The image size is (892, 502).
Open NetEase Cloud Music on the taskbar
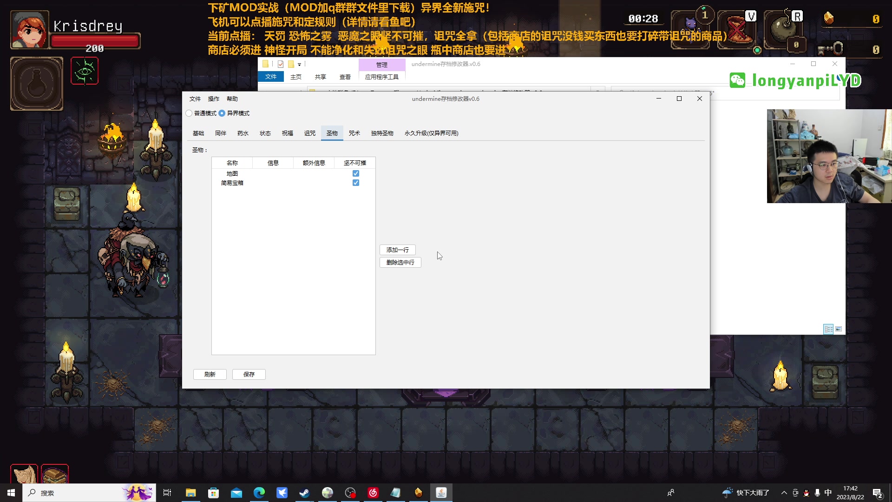[373, 493]
